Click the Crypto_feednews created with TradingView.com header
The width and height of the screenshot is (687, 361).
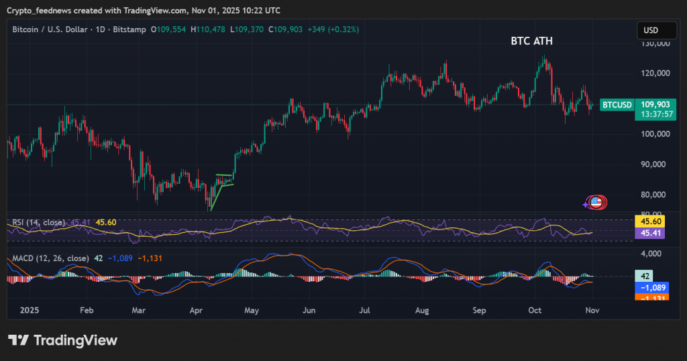[x=144, y=10]
